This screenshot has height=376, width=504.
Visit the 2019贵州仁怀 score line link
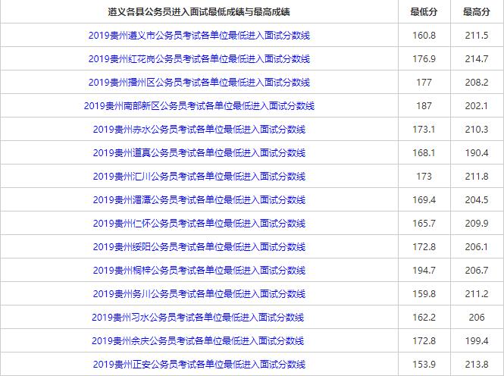[199, 223]
